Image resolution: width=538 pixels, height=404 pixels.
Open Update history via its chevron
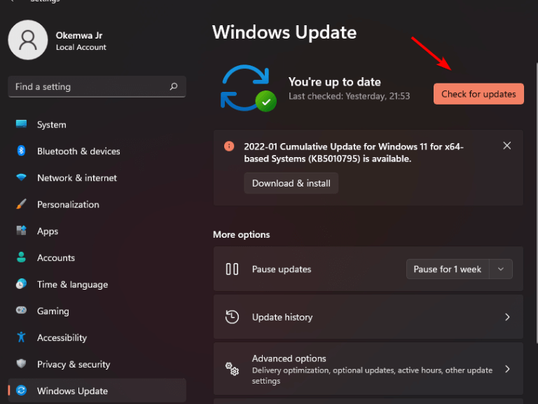pos(507,317)
